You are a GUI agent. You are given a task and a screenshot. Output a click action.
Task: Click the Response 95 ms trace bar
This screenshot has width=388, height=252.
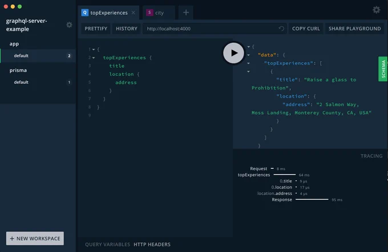click(312, 200)
